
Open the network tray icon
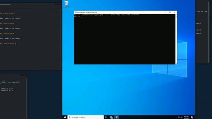point(179,117)
